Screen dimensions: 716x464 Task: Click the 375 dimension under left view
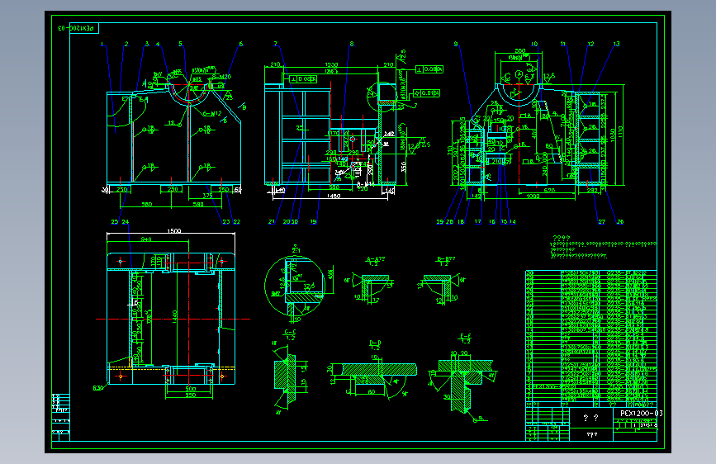207,196
